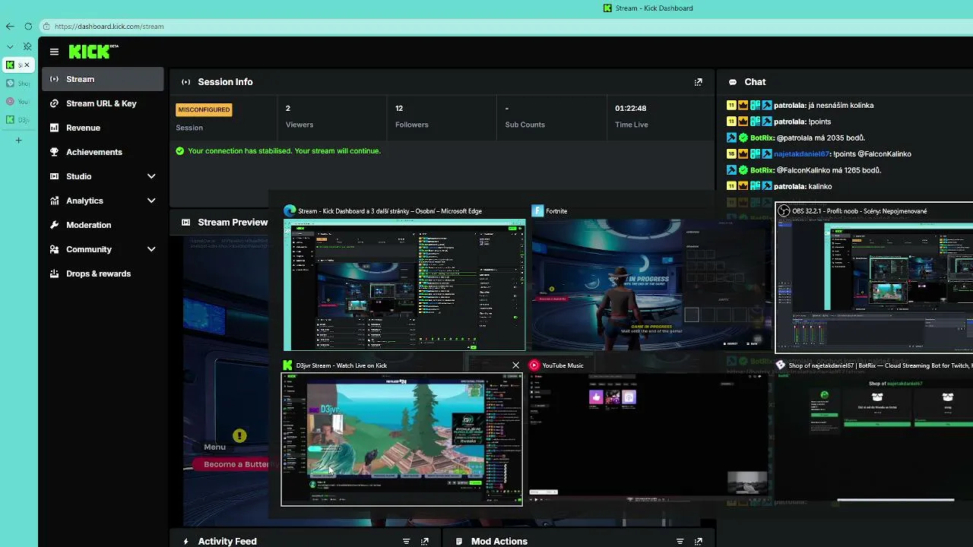This screenshot has height=547, width=973.
Task: Click the Session Info broadcast icon
Action: (185, 82)
